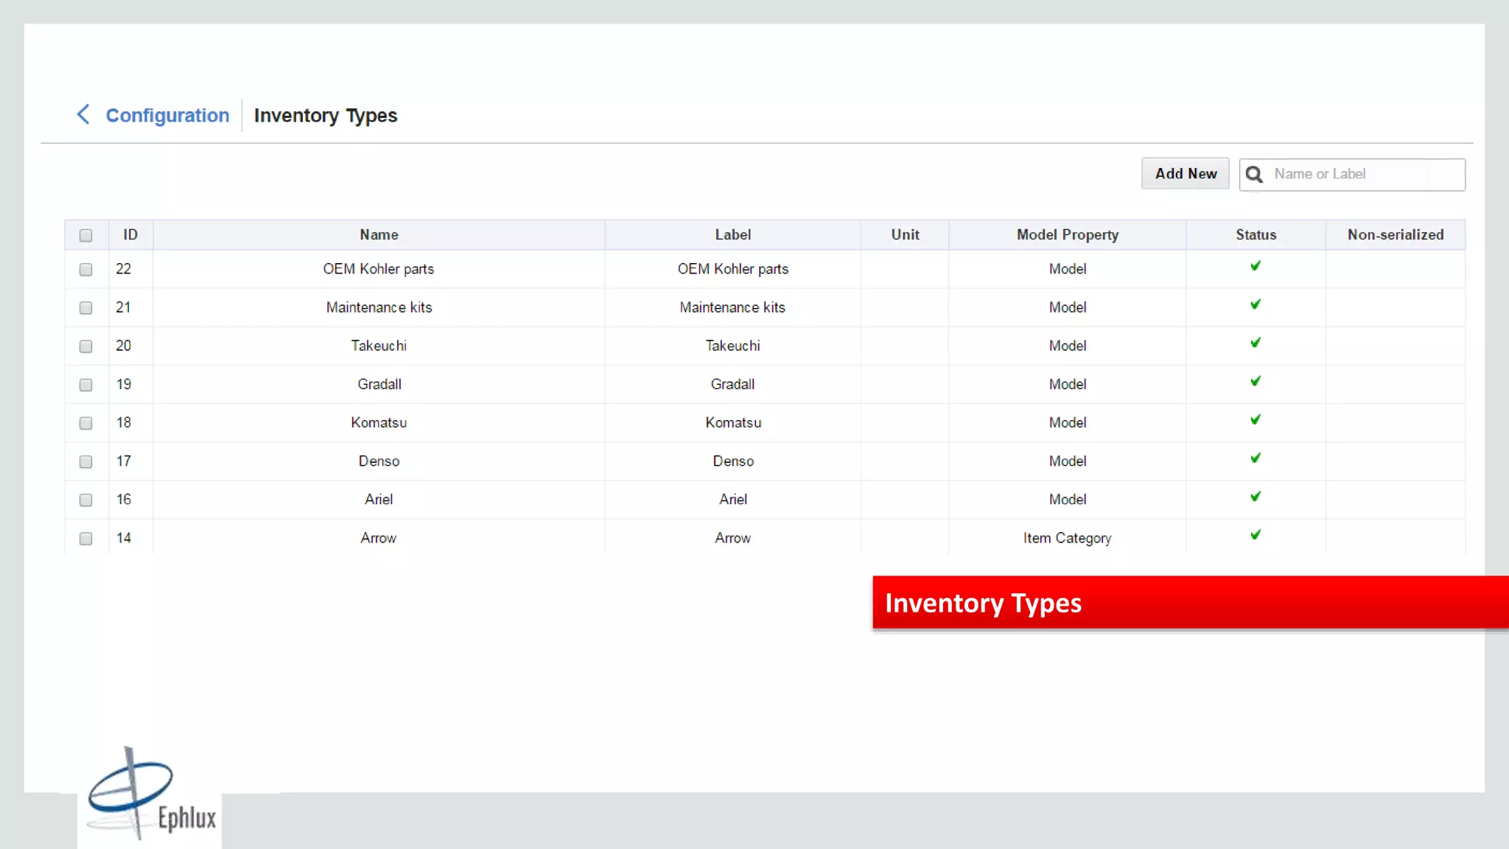Click green status checkmark in Denso row
1509x849 pixels.
pos(1256,458)
